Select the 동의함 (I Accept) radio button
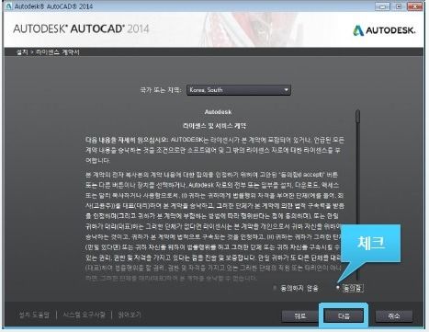Image resolution: width=429 pixels, height=332 pixels. tap(338, 288)
